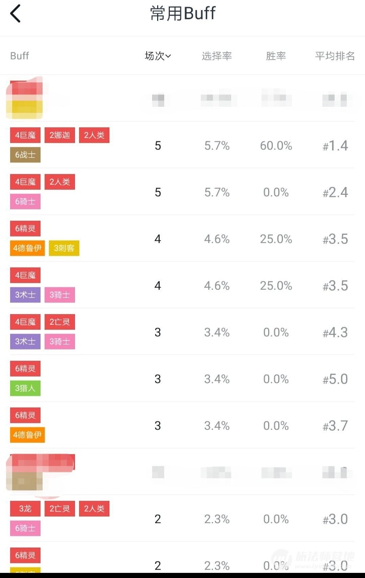Sort by the 选择率 column header
The width and height of the screenshot is (365, 578).
click(216, 56)
